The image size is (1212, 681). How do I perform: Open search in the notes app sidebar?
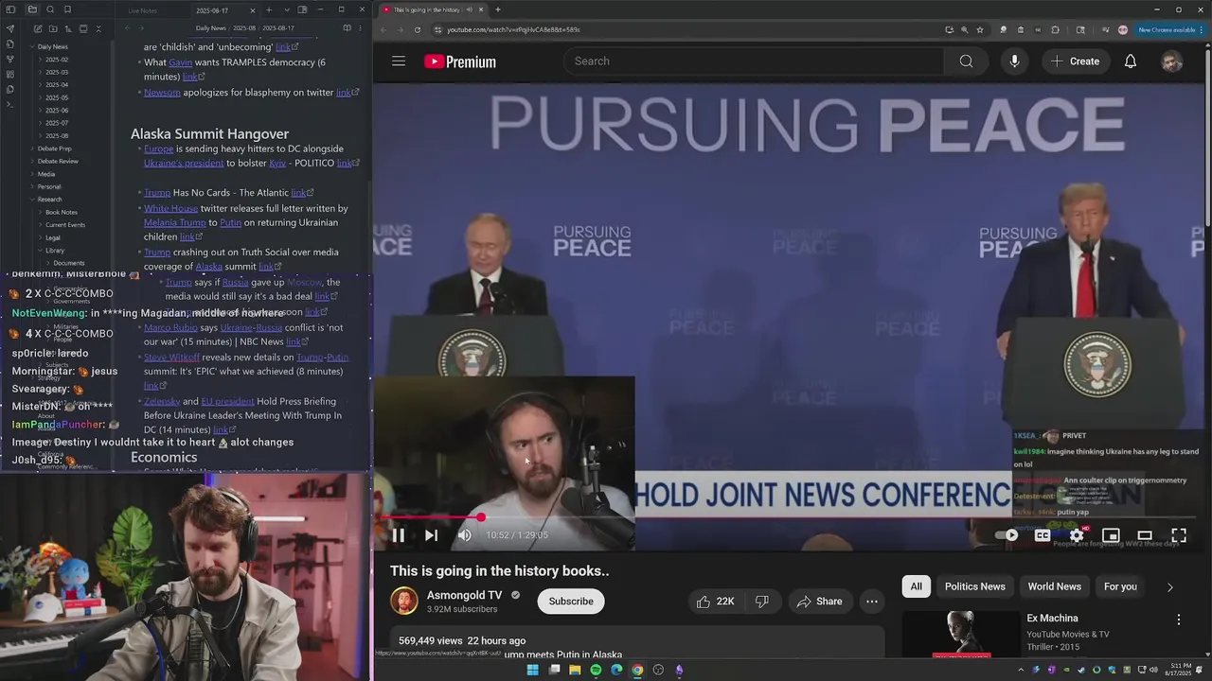point(50,9)
